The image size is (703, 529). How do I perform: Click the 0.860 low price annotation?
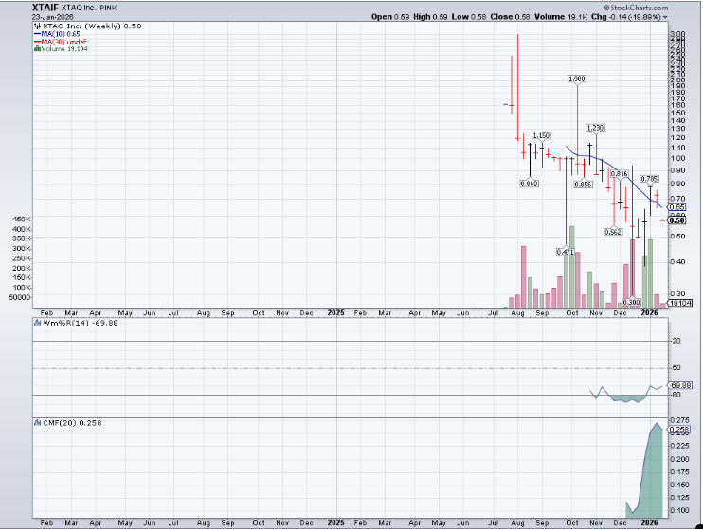coord(530,184)
